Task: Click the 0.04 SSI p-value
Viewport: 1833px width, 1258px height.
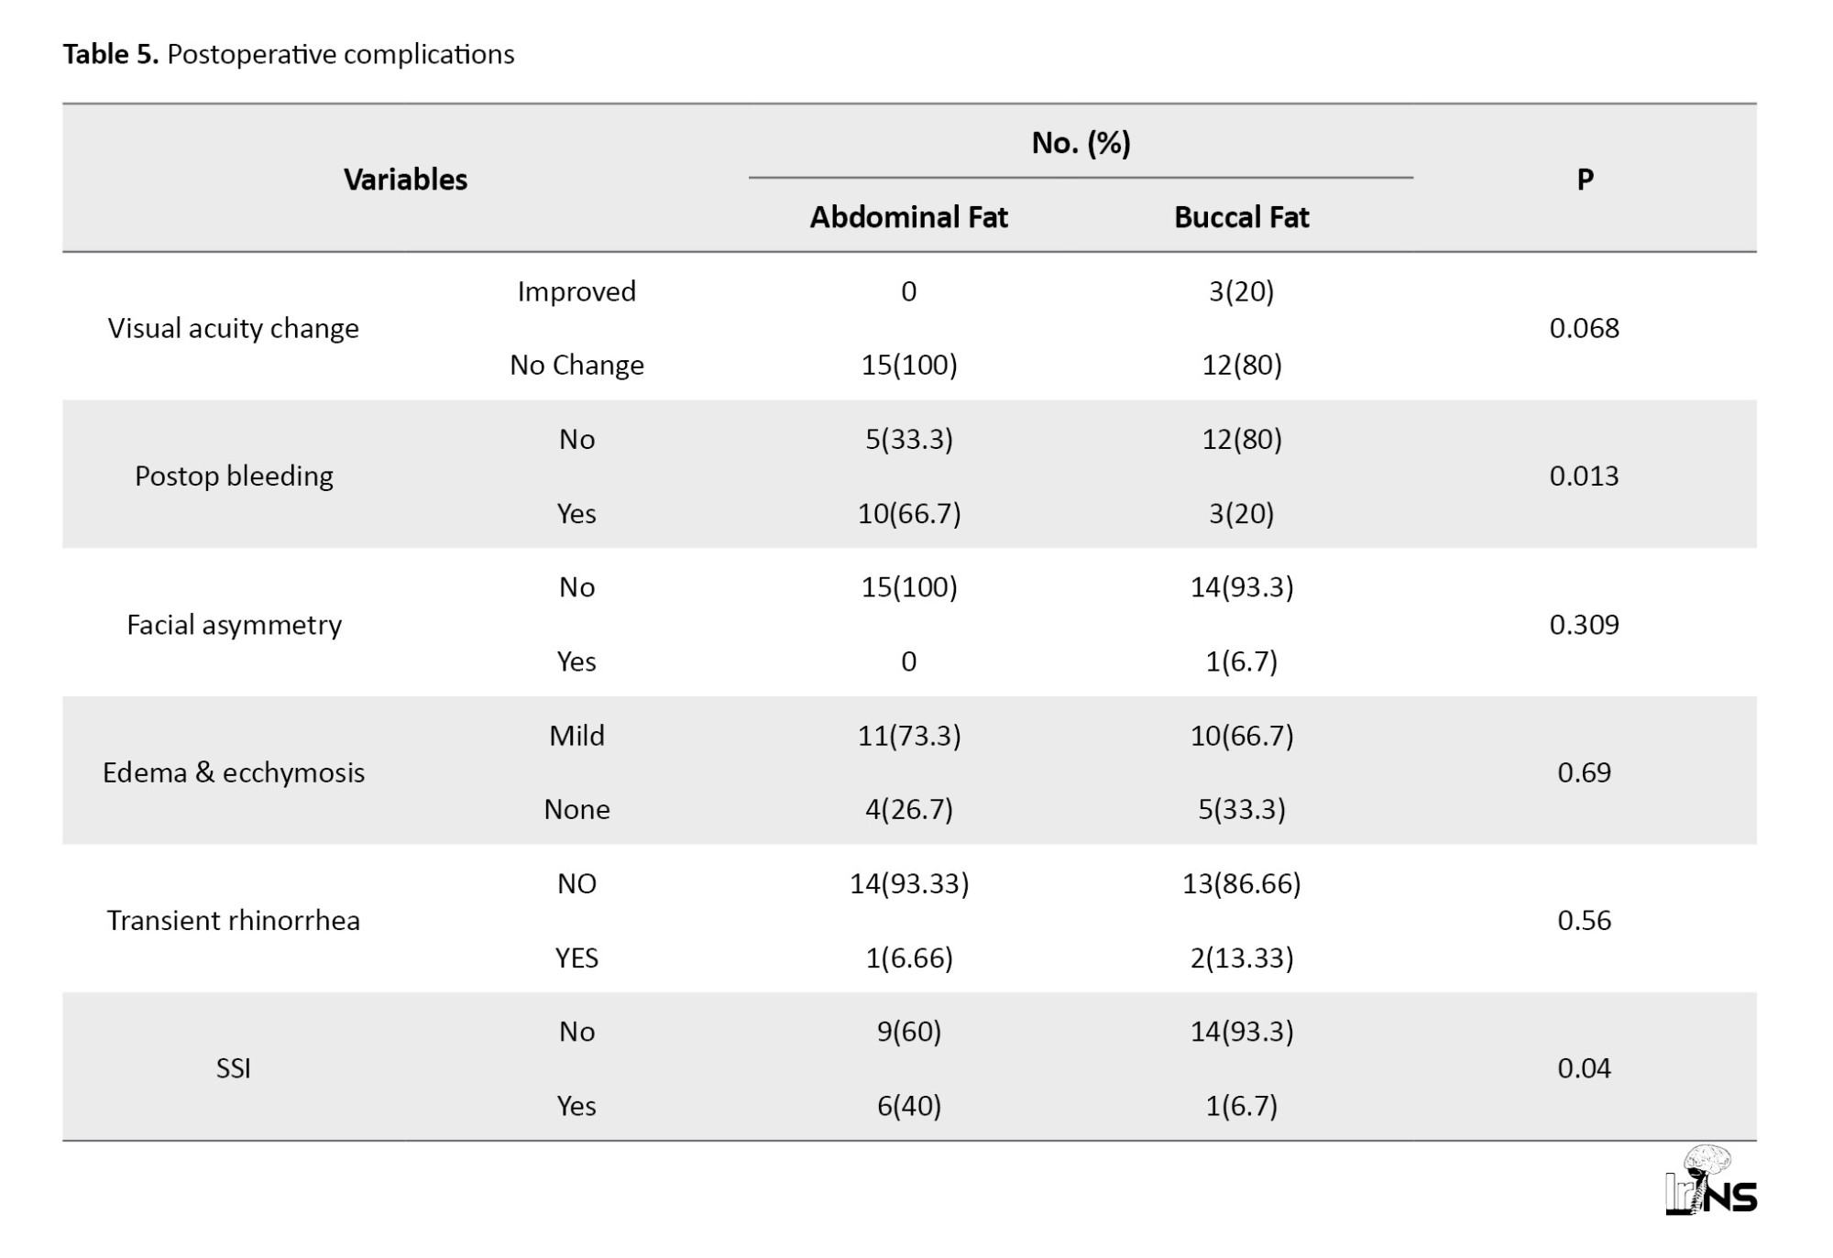Action: point(1584,1068)
